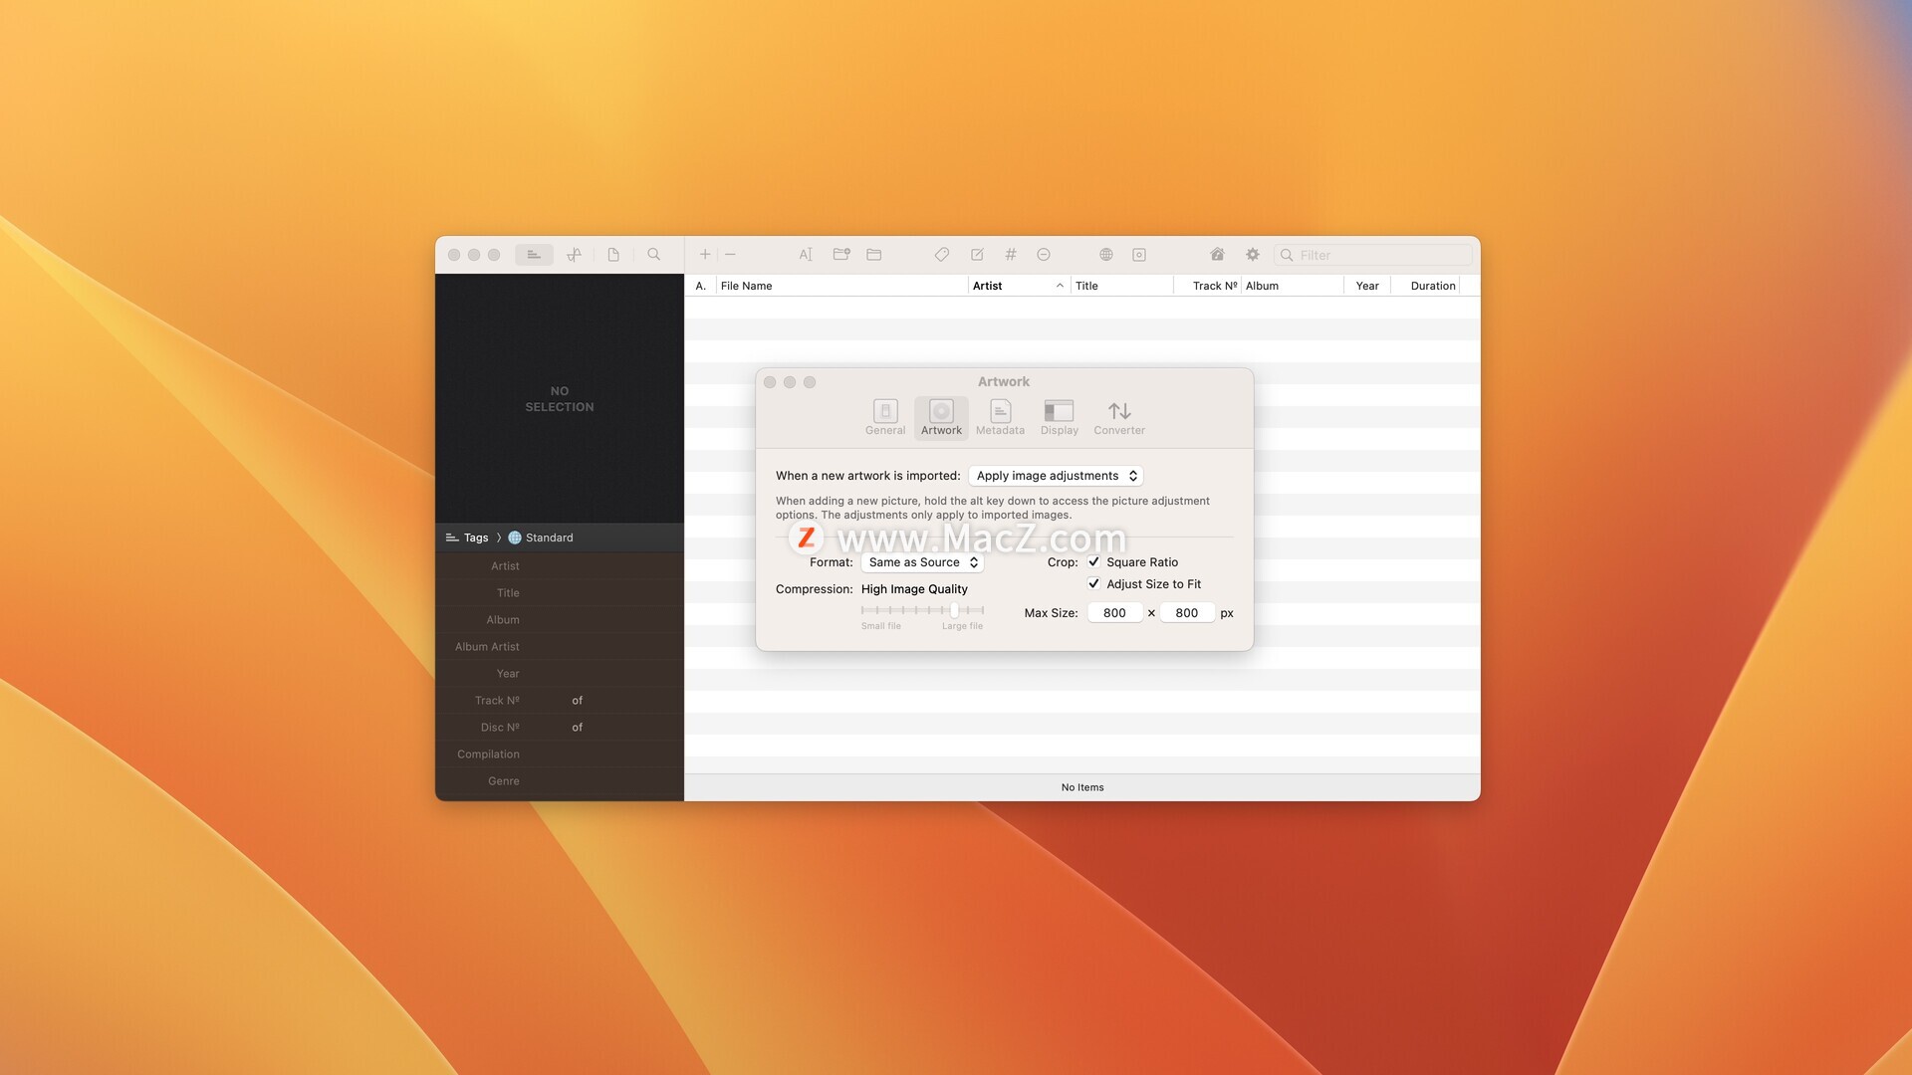1912x1075 pixels.
Task: Click the tag icon in toolbar
Action: tap(941, 255)
